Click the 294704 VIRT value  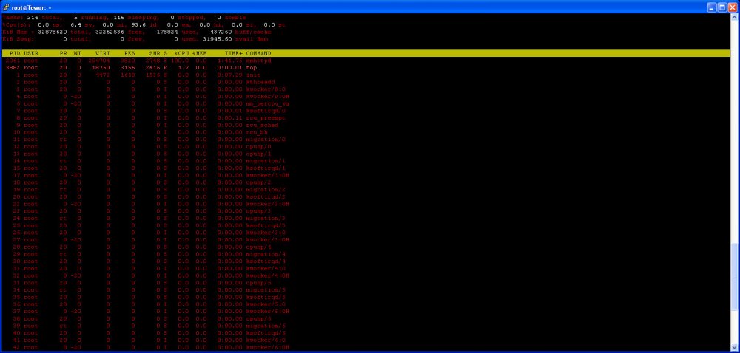(x=99, y=61)
